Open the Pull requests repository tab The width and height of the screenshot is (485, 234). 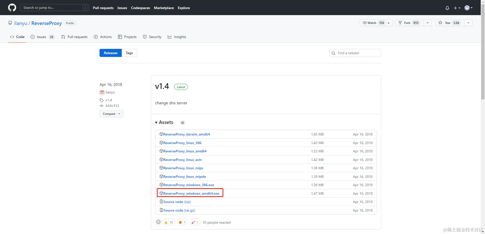coord(74,37)
